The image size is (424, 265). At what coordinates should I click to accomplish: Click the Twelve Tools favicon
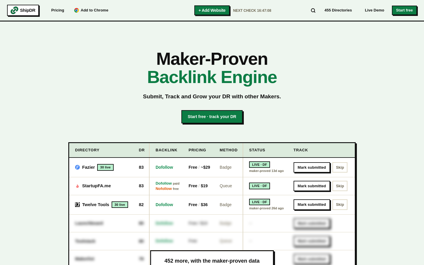point(77,205)
